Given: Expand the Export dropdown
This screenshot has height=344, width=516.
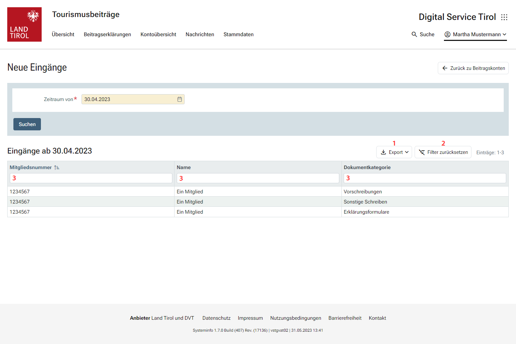Looking at the screenshot, I should pyautogui.click(x=407, y=152).
